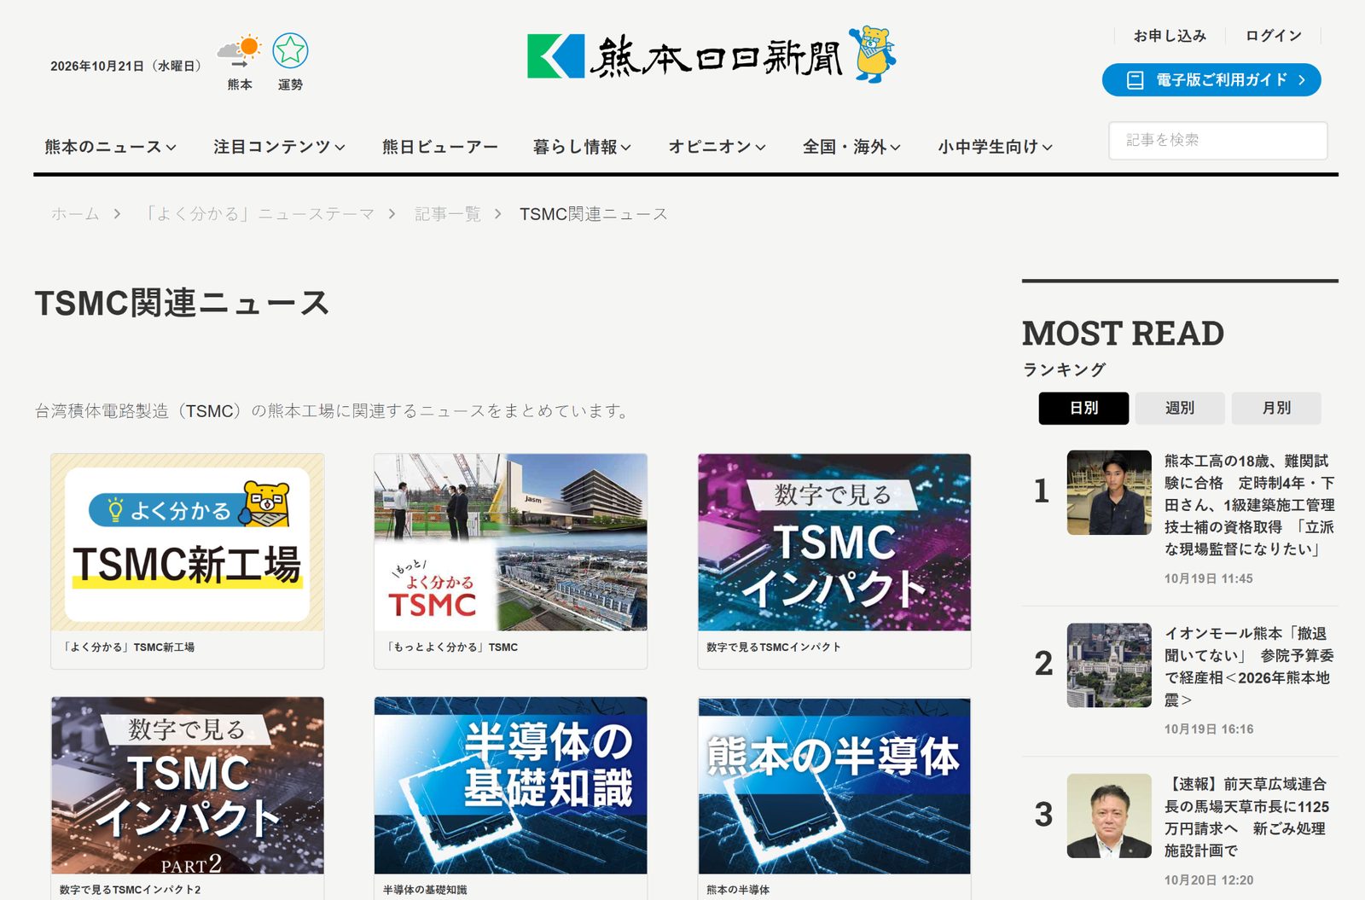1365x900 pixels.
Task: Open rank 1 article photo of young man
Action: (x=1109, y=492)
